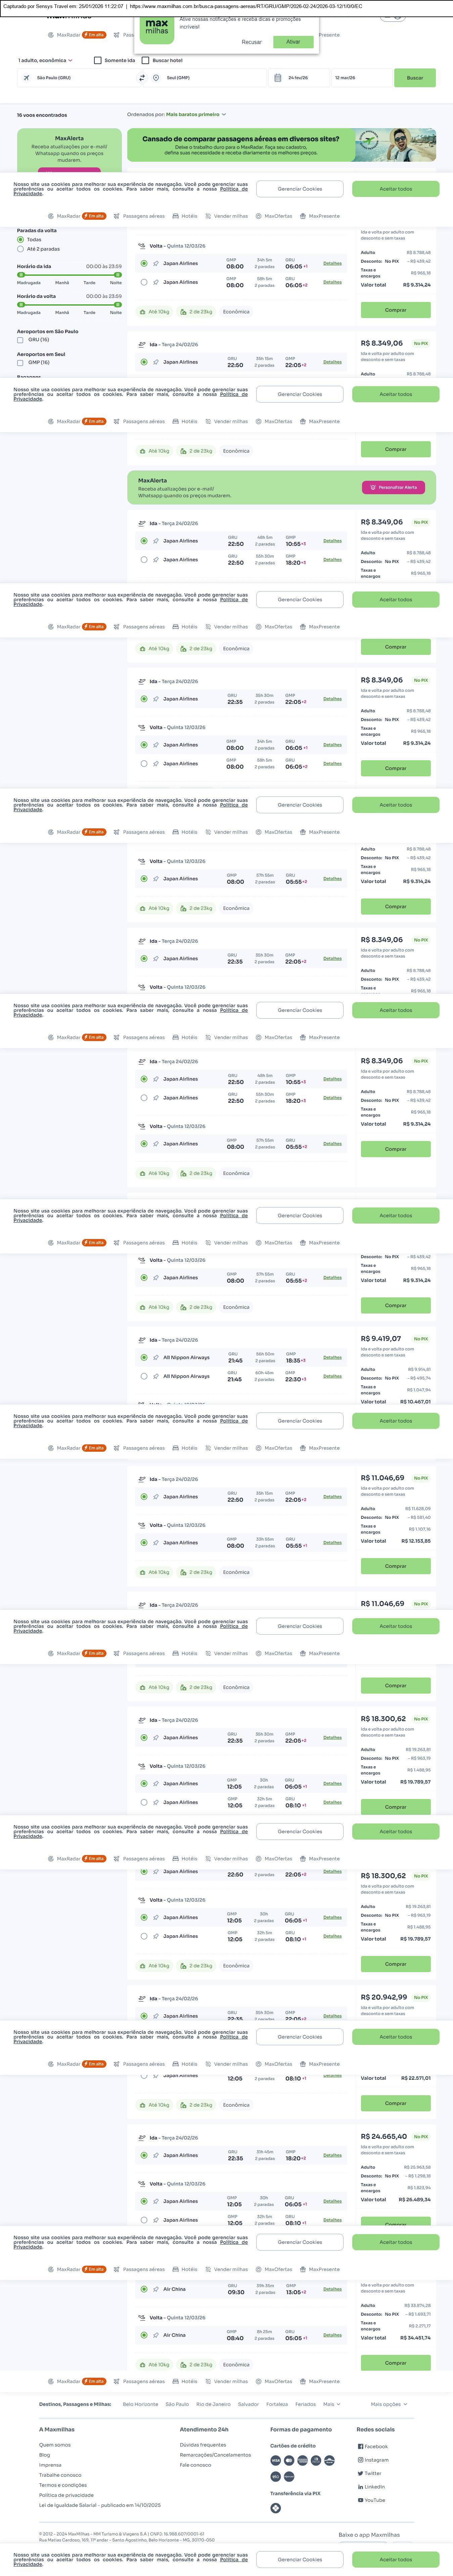Screen dimensions: 453x2576
Task: Swap origin and destination airports
Action: (142, 78)
